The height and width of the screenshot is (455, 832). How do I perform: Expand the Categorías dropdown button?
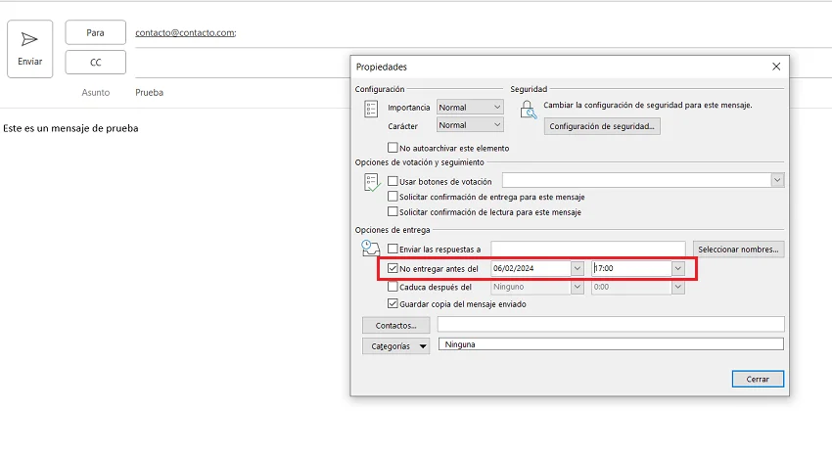[x=395, y=346]
